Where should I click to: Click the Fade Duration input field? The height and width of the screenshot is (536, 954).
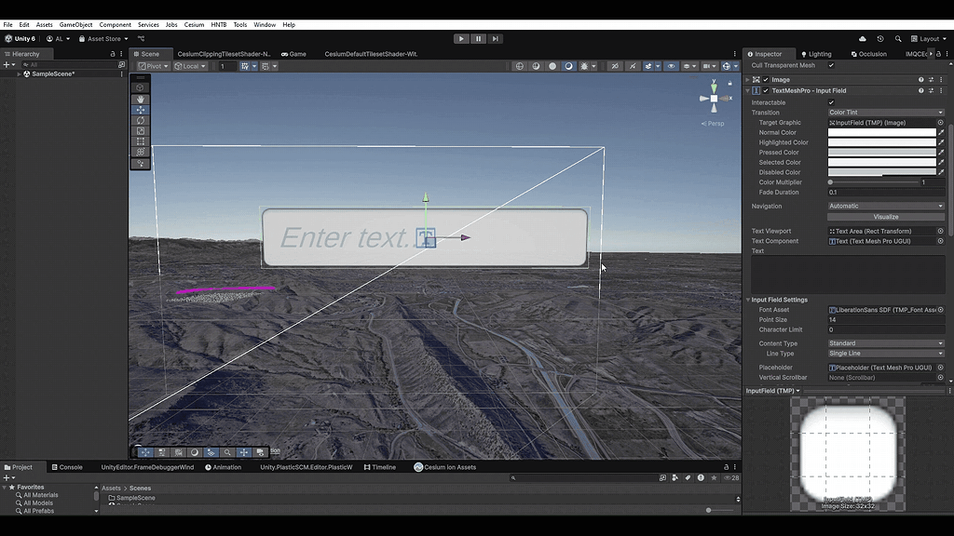[x=885, y=193]
